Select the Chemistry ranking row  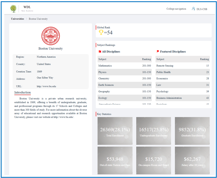tap(125, 78)
